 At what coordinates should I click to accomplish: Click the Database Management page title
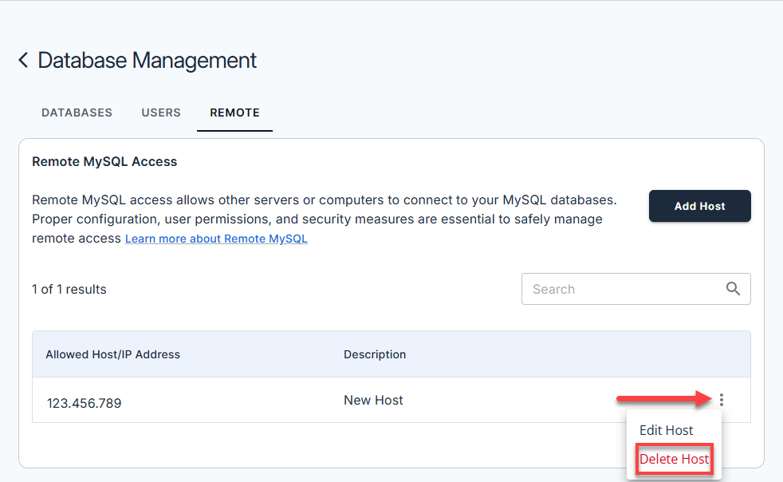click(x=148, y=61)
